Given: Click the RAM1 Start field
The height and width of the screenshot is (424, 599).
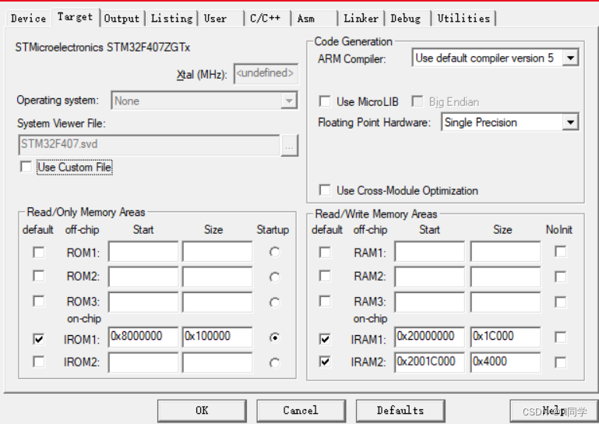Looking at the screenshot, I should click(x=430, y=252).
